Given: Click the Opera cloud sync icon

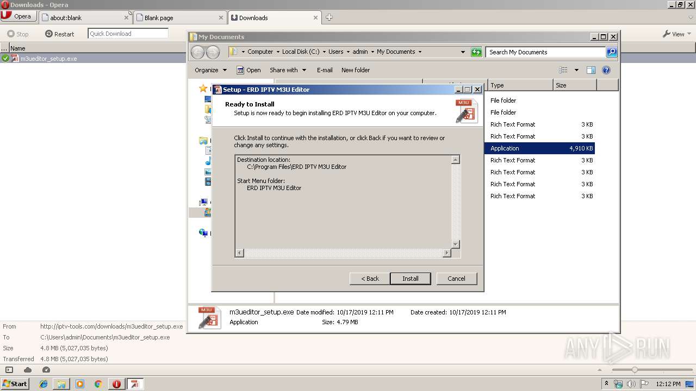Looking at the screenshot, I should click(x=28, y=370).
